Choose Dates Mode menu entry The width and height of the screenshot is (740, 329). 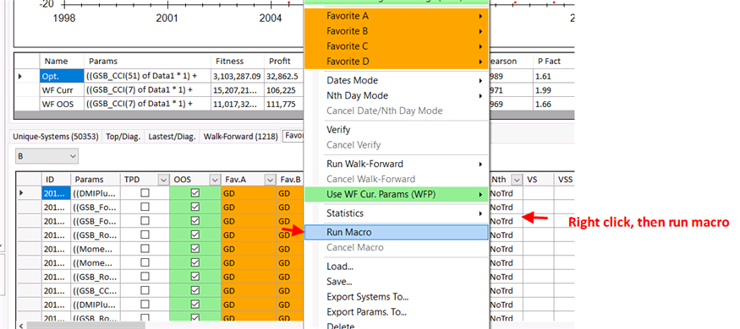396,80
